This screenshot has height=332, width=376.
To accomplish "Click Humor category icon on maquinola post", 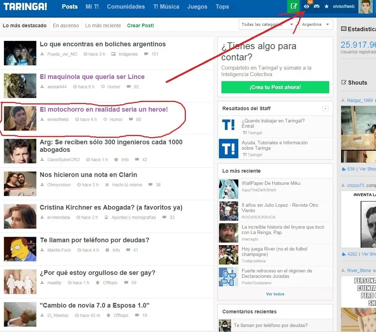I will pos(103,86).
